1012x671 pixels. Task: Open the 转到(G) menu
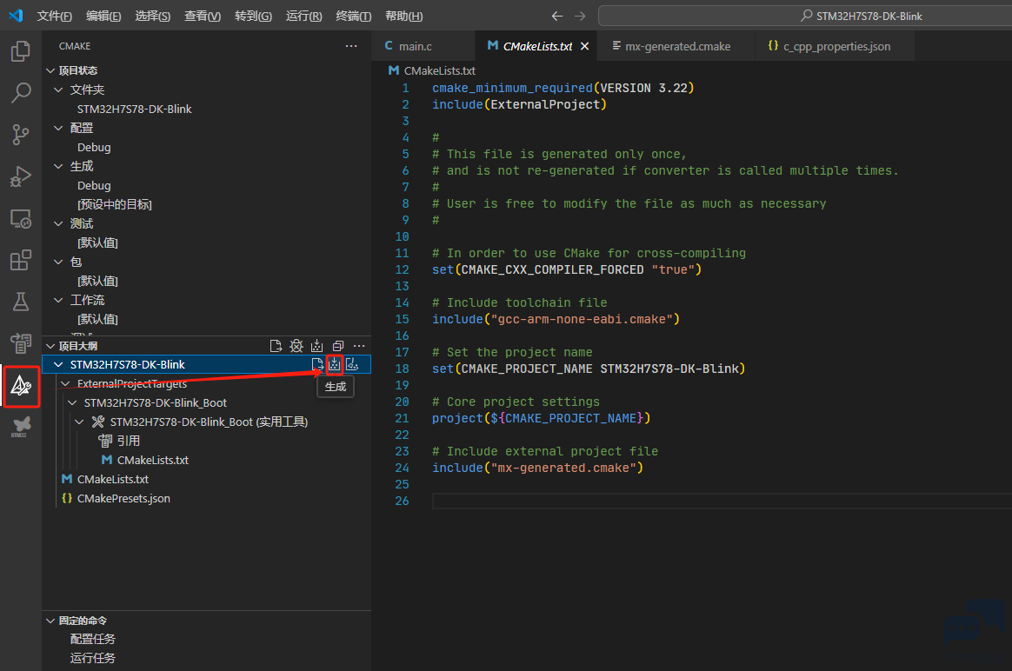(253, 17)
